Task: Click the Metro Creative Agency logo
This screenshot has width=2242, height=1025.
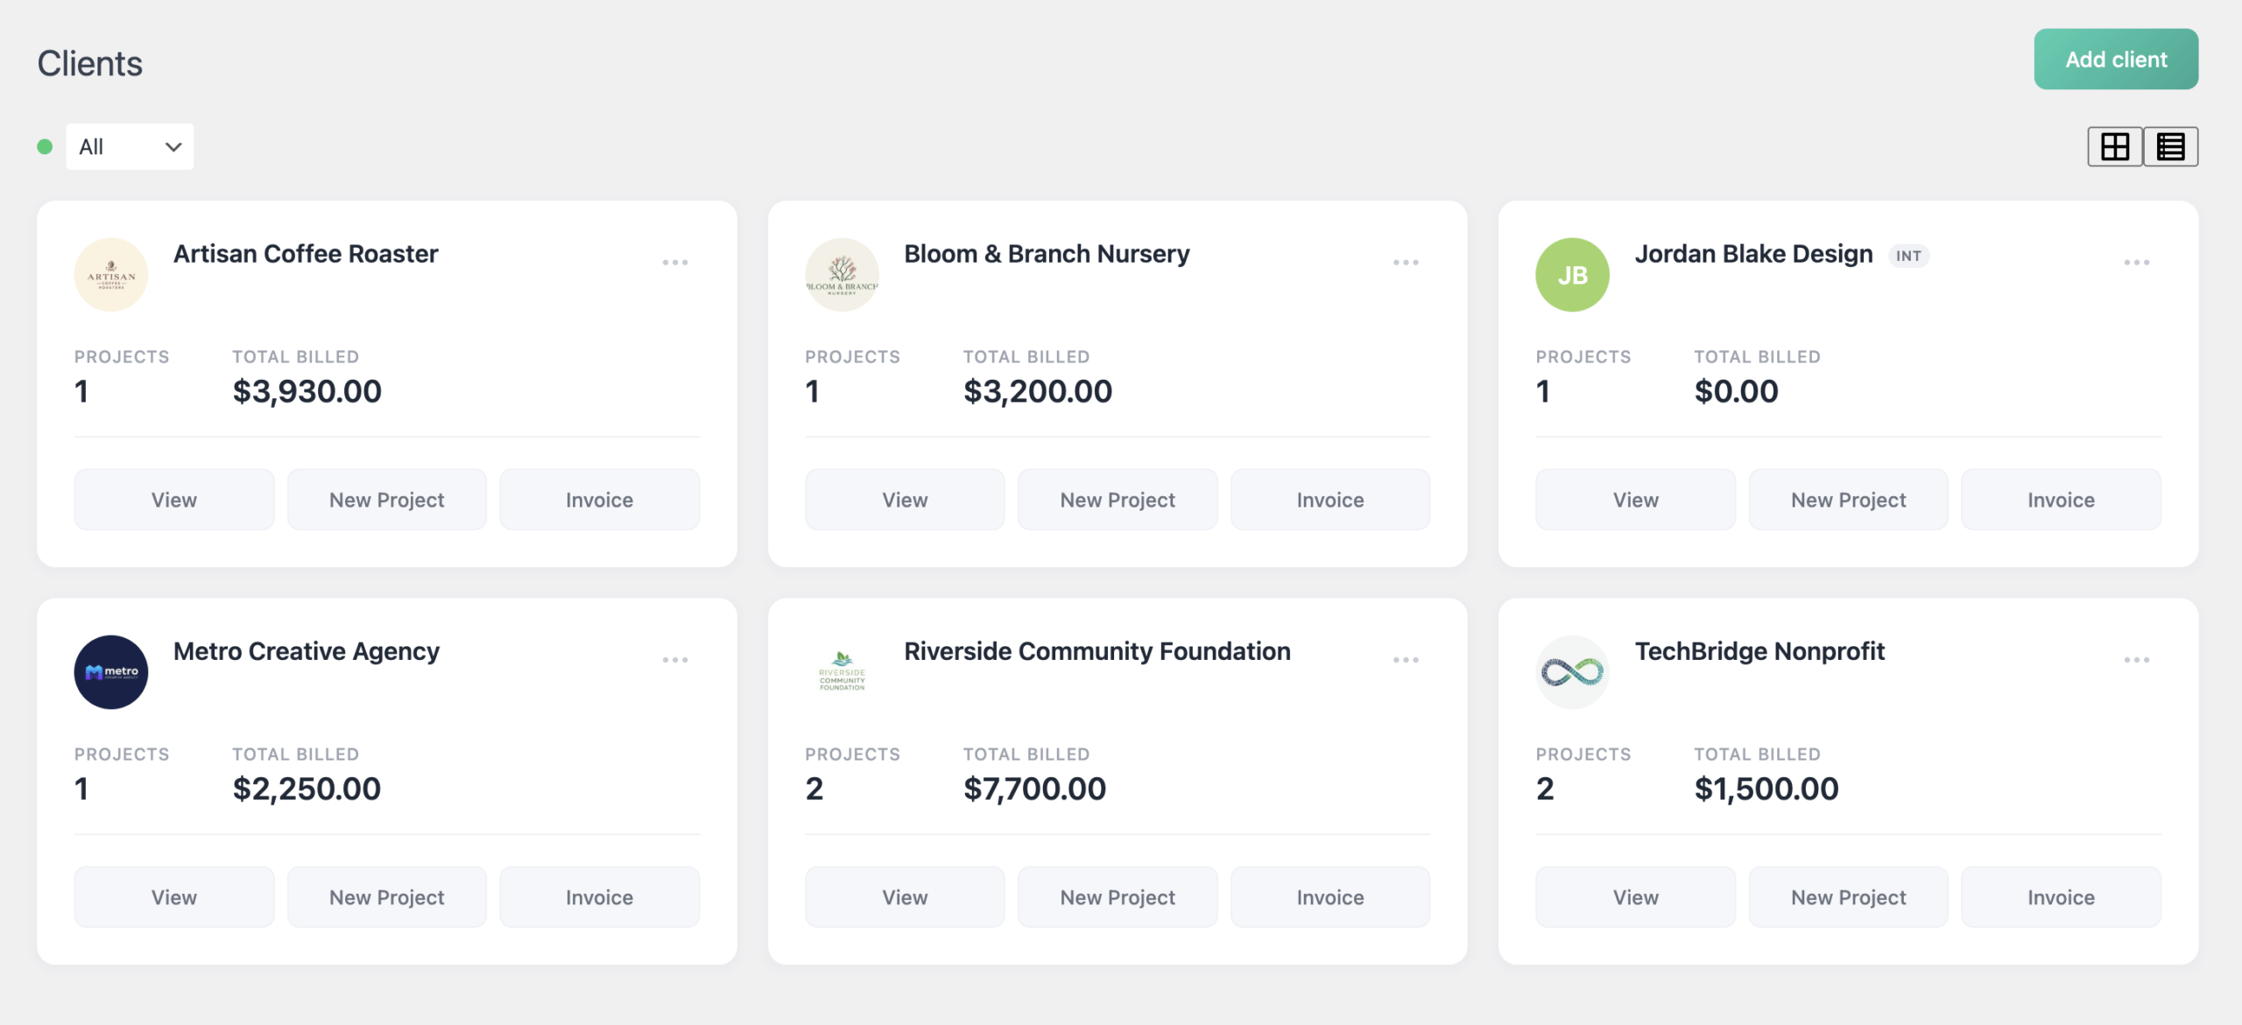Action: click(x=111, y=672)
